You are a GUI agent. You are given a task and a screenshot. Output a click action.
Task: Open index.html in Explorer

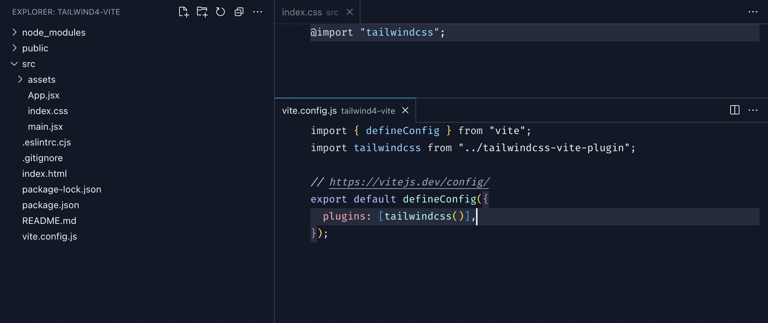point(45,174)
